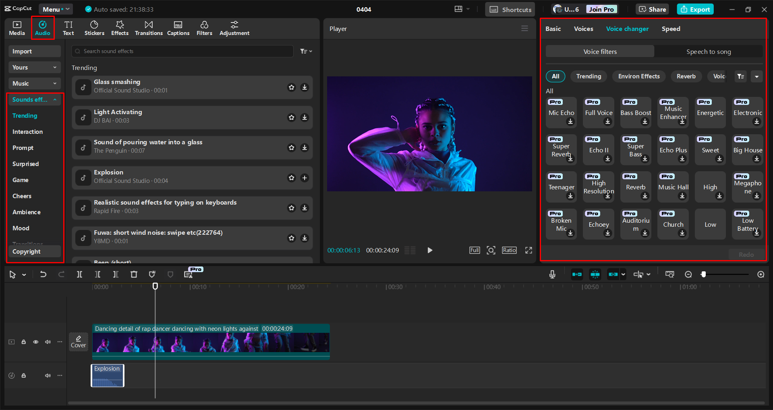This screenshot has height=410, width=773.
Task: Click the timeline zoom slider handle
Action: 703,275
